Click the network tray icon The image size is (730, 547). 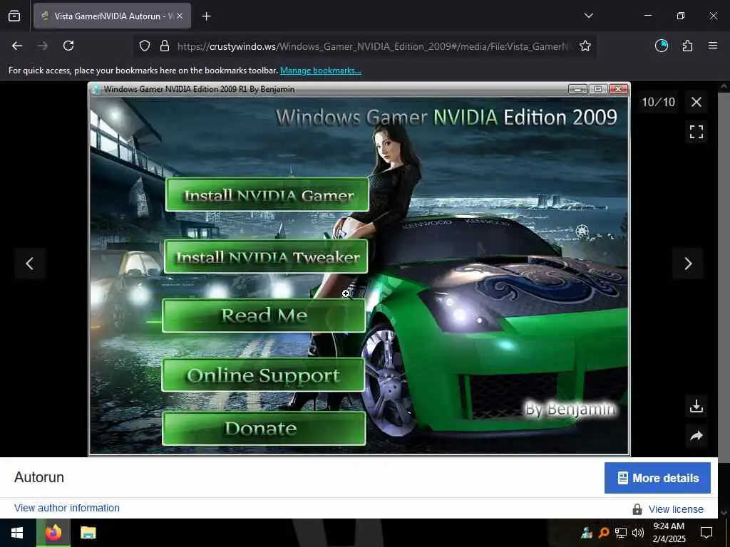pos(620,533)
